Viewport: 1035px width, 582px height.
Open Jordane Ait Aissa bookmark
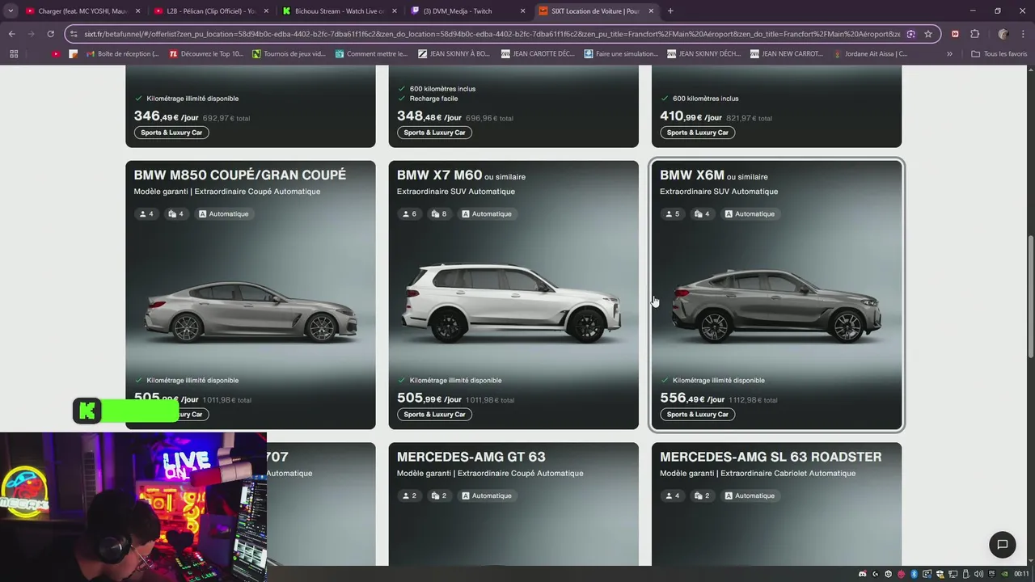coord(870,54)
